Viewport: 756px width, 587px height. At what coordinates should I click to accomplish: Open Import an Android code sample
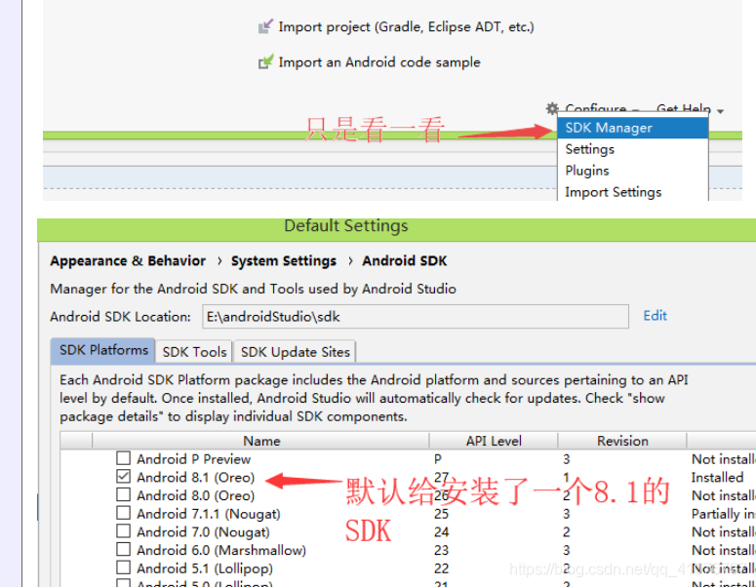point(378,62)
